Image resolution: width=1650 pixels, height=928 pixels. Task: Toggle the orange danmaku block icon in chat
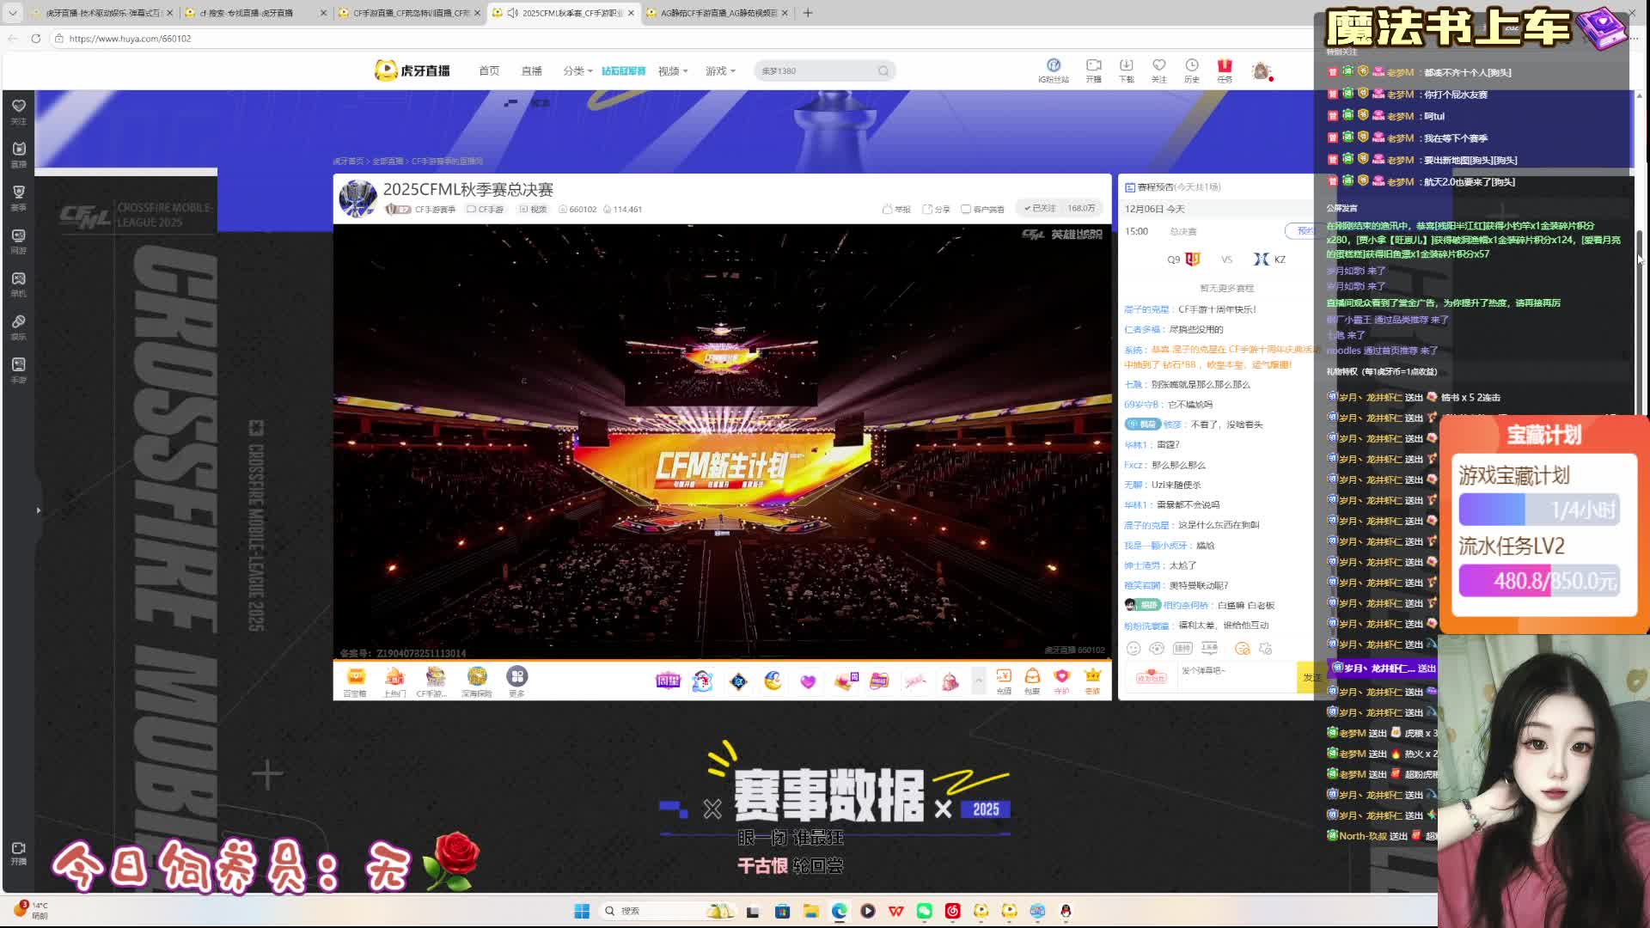pyautogui.click(x=1242, y=649)
